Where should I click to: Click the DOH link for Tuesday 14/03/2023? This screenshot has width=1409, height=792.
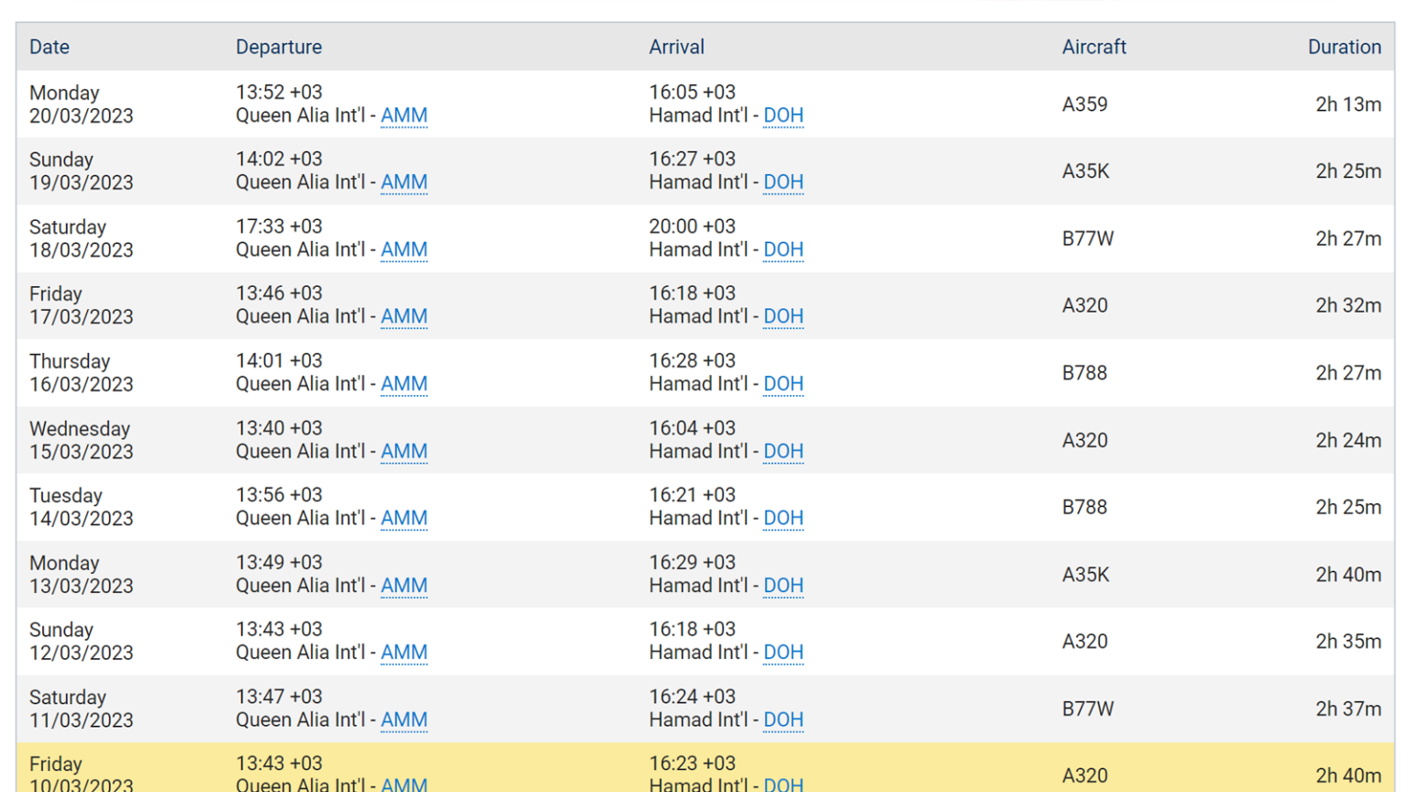pos(783,518)
